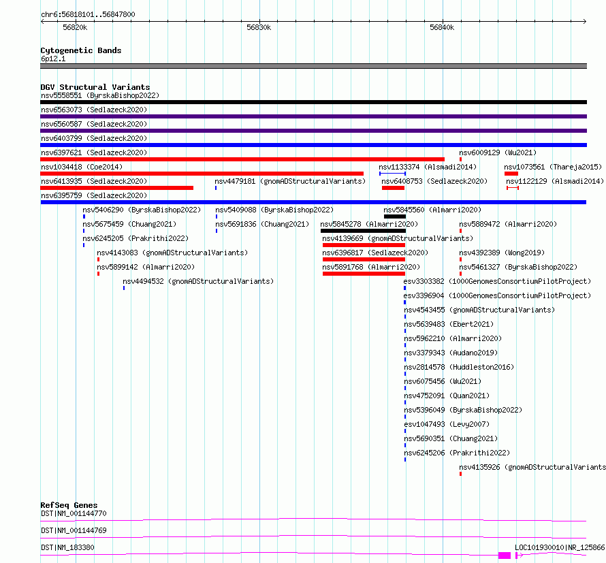Open the nsv5639483 (Ebert2021) label

pos(449,324)
